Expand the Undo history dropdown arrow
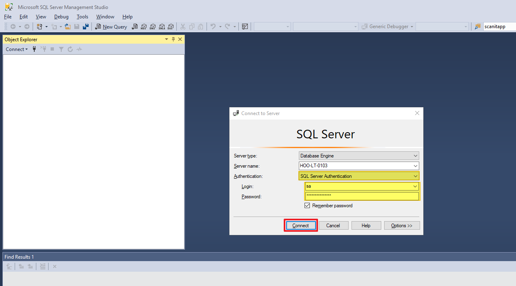The height and width of the screenshot is (286, 516). coord(220,27)
